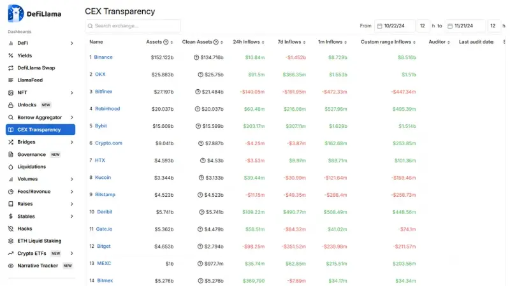Click the Name column header

[x=96, y=42]
